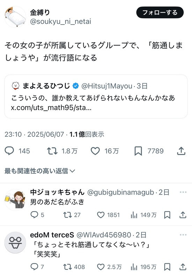Open the x.com/uts_math95 link in quoted tweet
The width and height of the screenshot is (192, 276).
pos(51,108)
